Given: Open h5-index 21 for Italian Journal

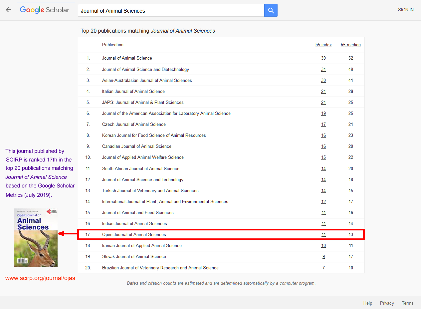Looking at the screenshot, I should (x=323, y=92).
